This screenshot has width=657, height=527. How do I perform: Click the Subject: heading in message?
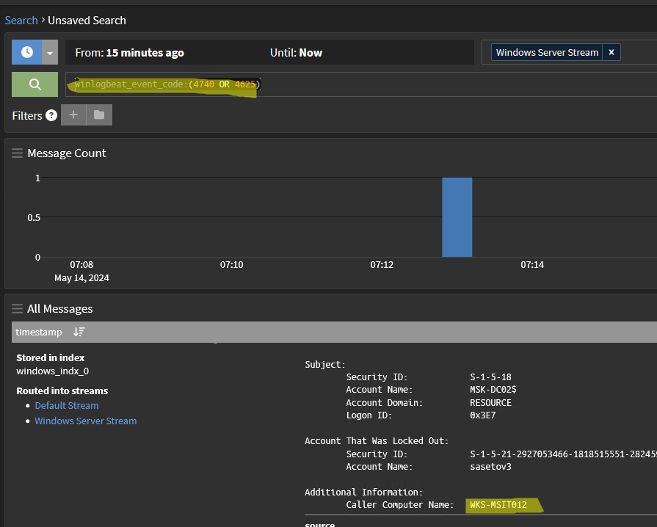325,365
